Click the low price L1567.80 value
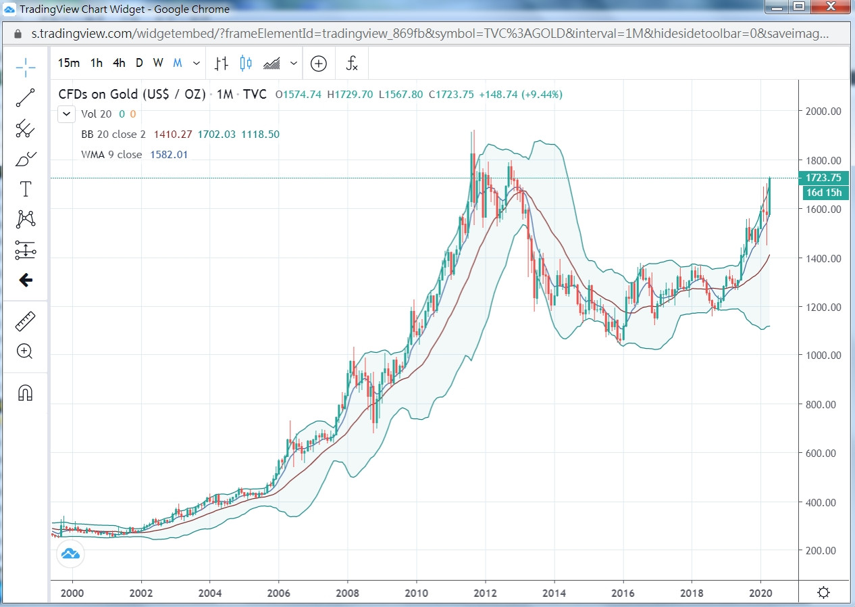 [400, 95]
